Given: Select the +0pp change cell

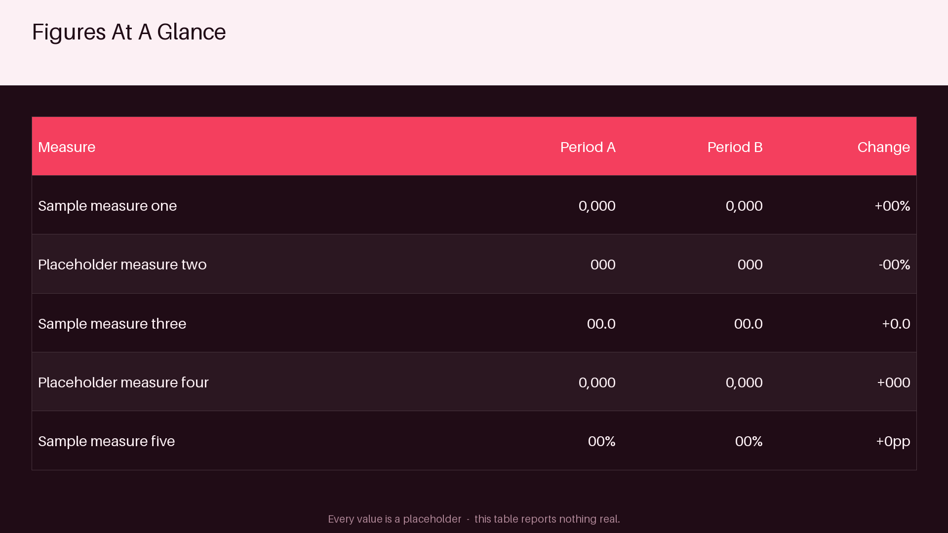Looking at the screenshot, I should [893, 441].
